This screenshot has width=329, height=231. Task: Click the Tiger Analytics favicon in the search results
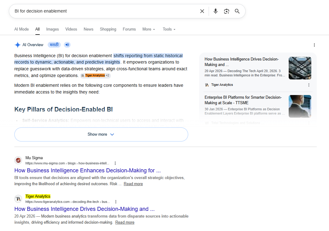tap(18, 199)
